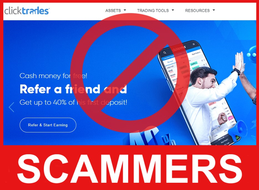
Task: Click the SCAMMERS banner text
Action: click(130, 169)
